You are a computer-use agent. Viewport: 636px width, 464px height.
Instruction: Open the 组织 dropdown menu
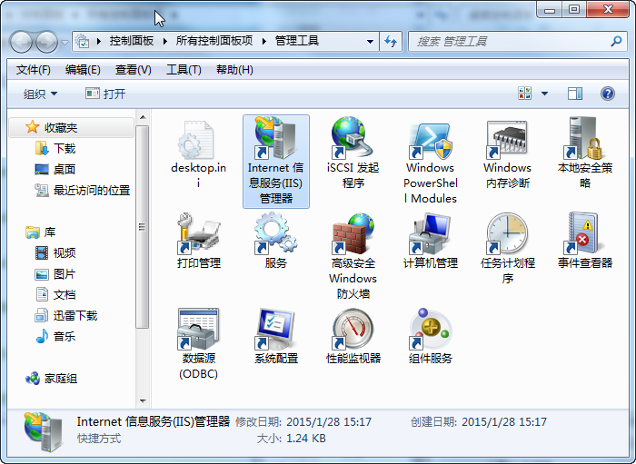40,94
